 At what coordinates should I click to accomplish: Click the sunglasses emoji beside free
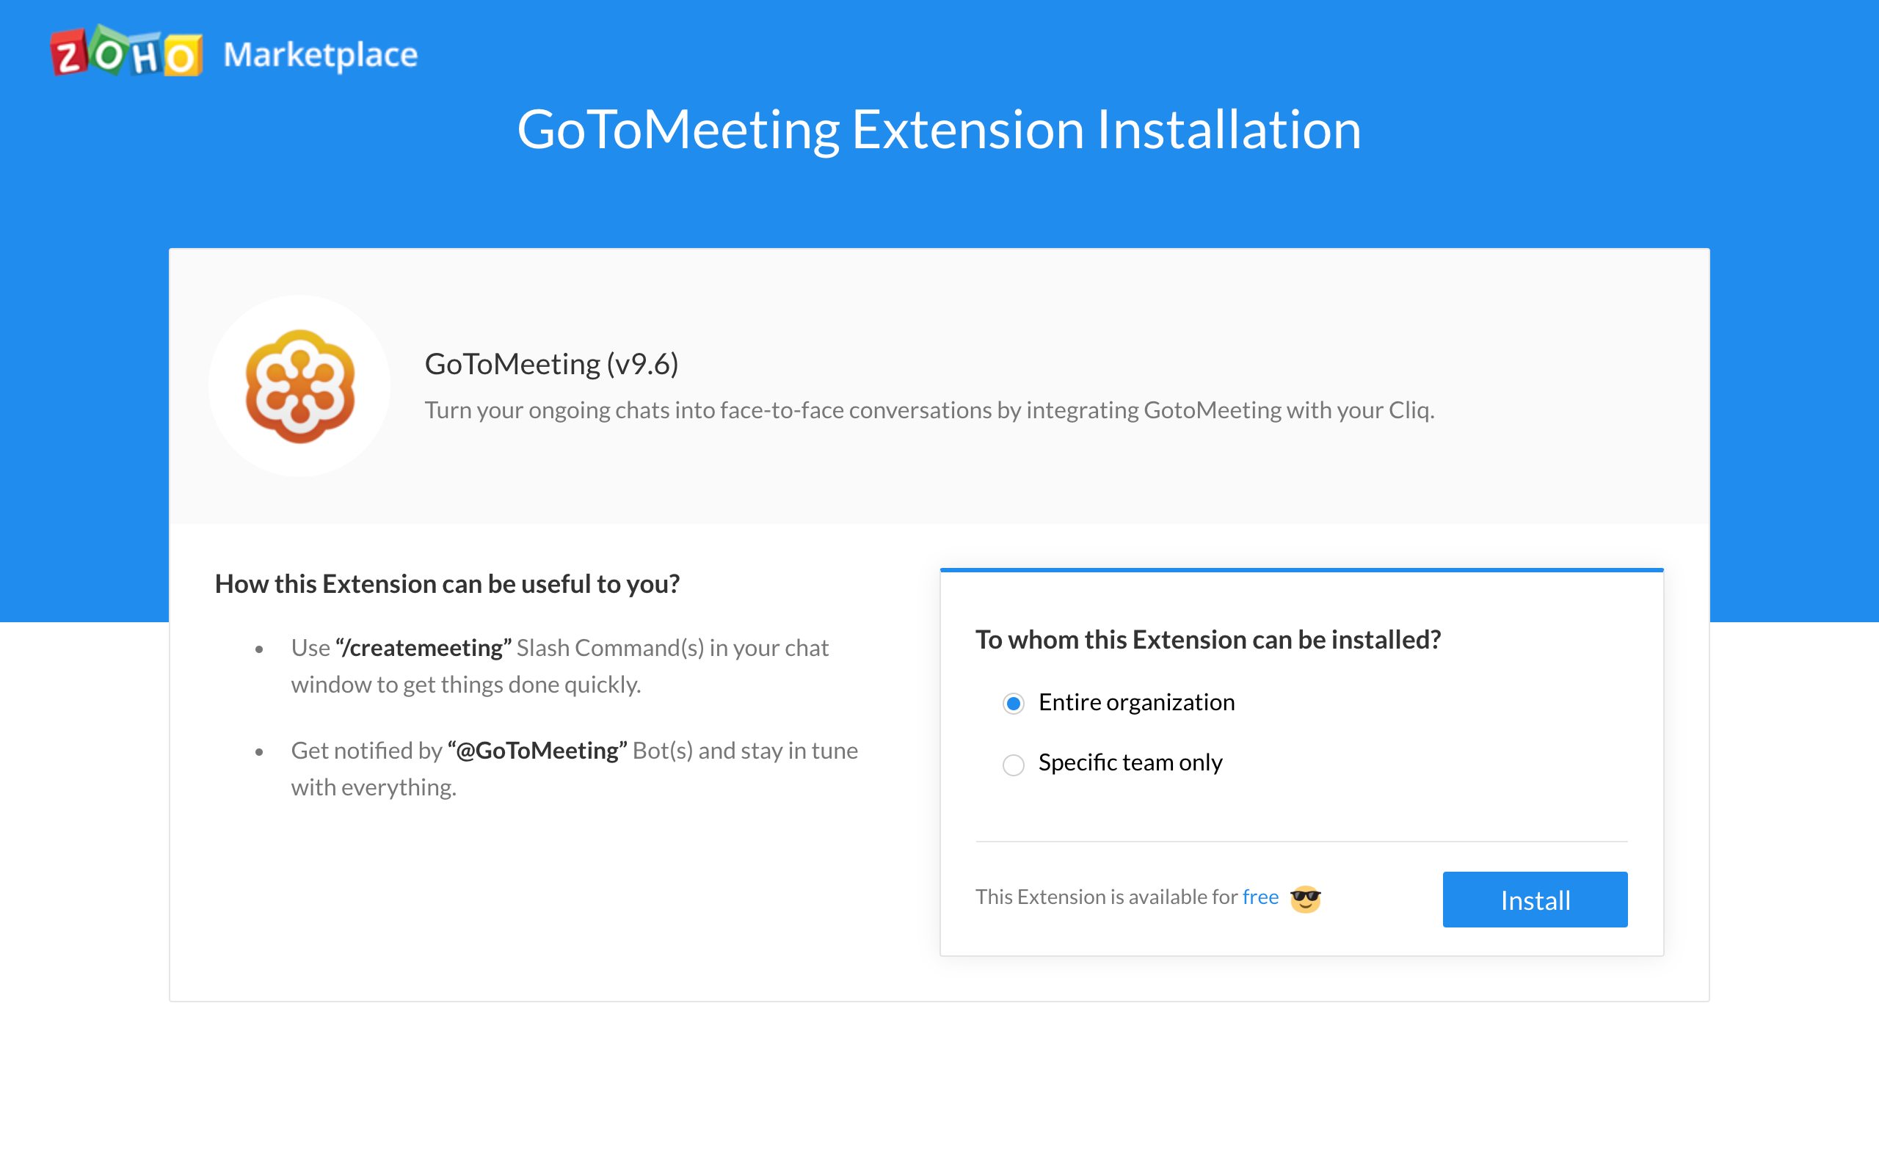1305,898
